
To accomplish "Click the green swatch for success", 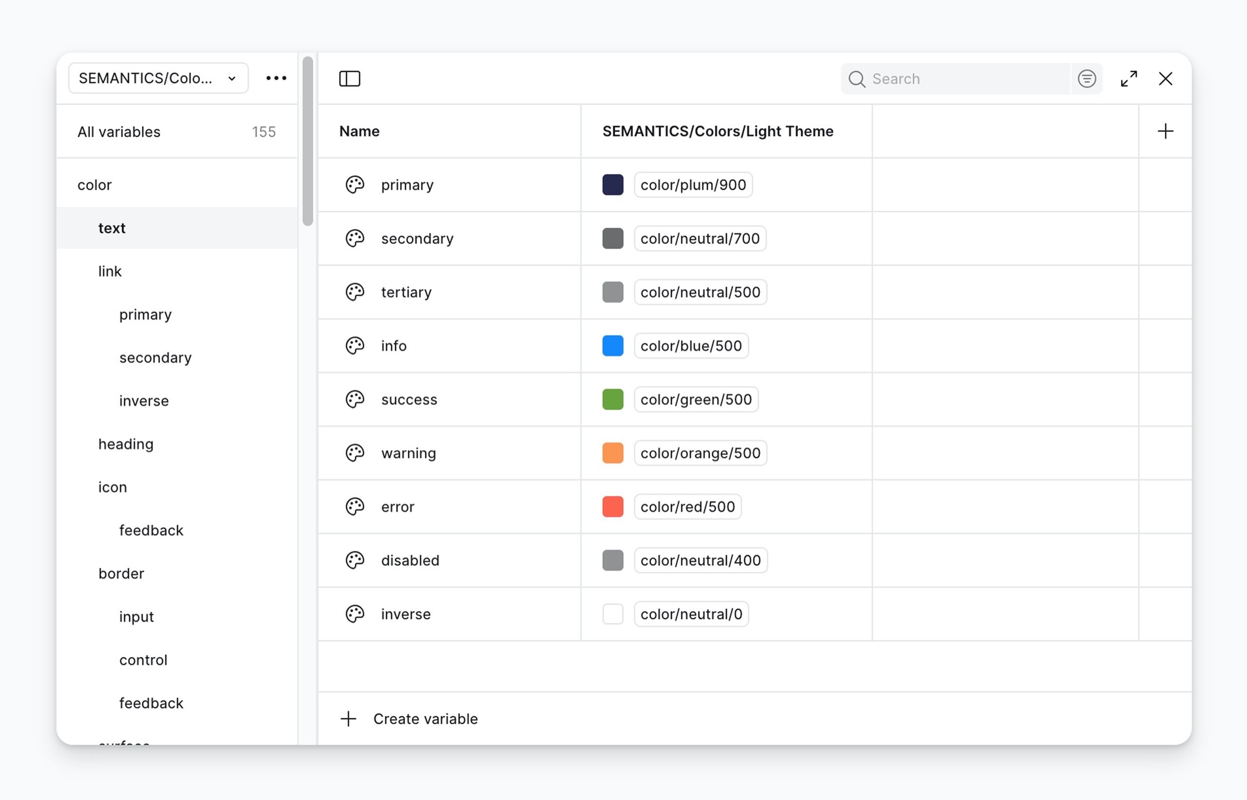I will pos(613,399).
